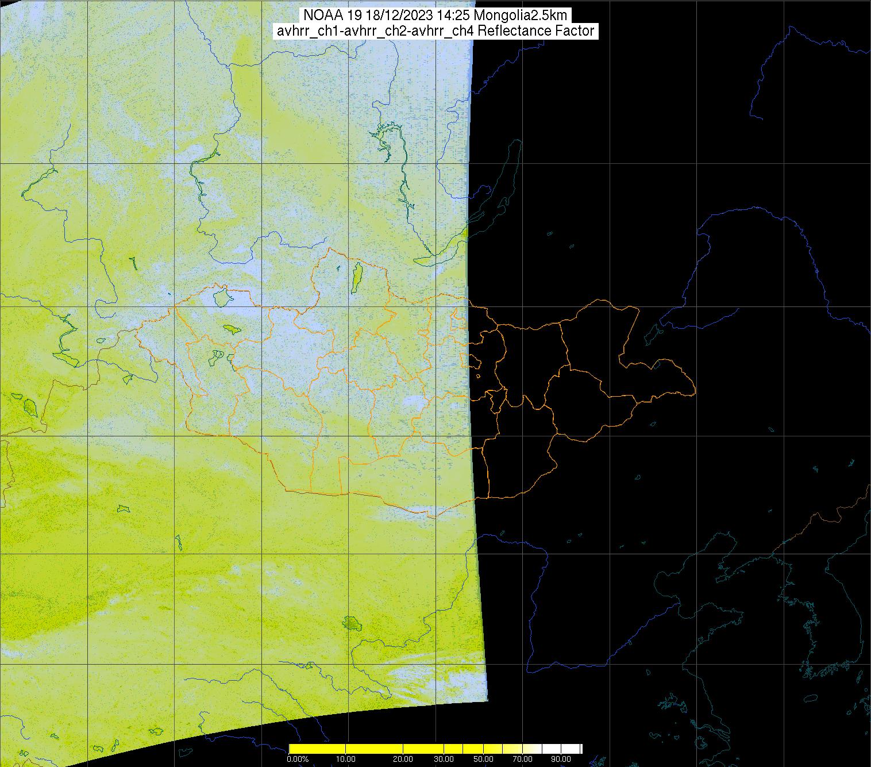871x767 pixels.
Task: Click the 0.00% label on the color scale
Action: (x=297, y=759)
